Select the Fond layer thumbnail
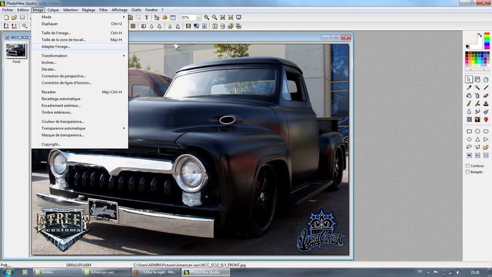492x277 pixels. coord(16,50)
